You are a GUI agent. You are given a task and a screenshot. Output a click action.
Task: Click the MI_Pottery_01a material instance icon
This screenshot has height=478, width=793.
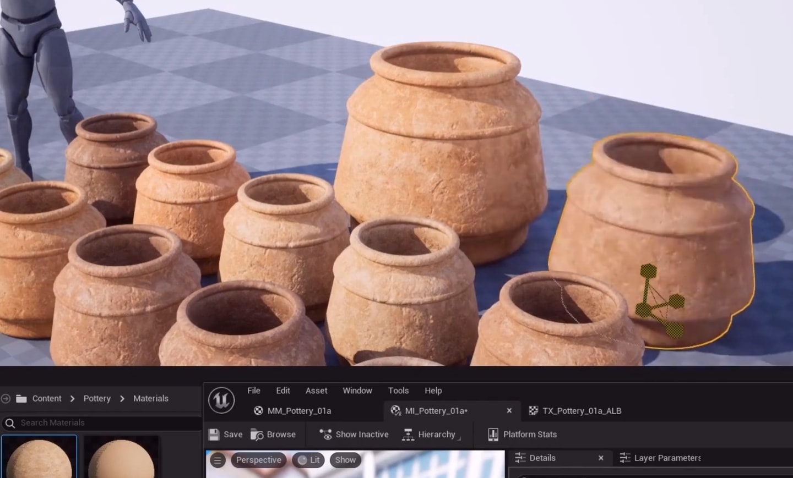pyautogui.click(x=395, y=410)
